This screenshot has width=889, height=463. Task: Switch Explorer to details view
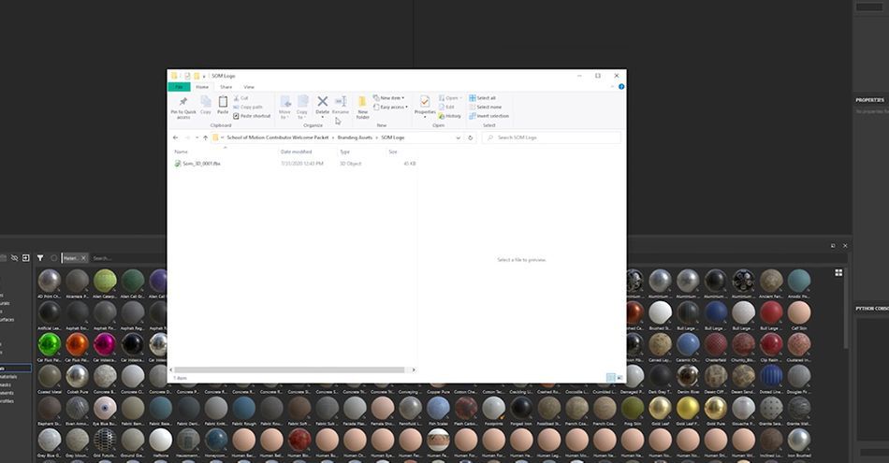(x=611, y=378)
